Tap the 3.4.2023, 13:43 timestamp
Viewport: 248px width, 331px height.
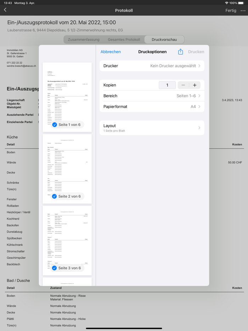(x=232, y=100)
